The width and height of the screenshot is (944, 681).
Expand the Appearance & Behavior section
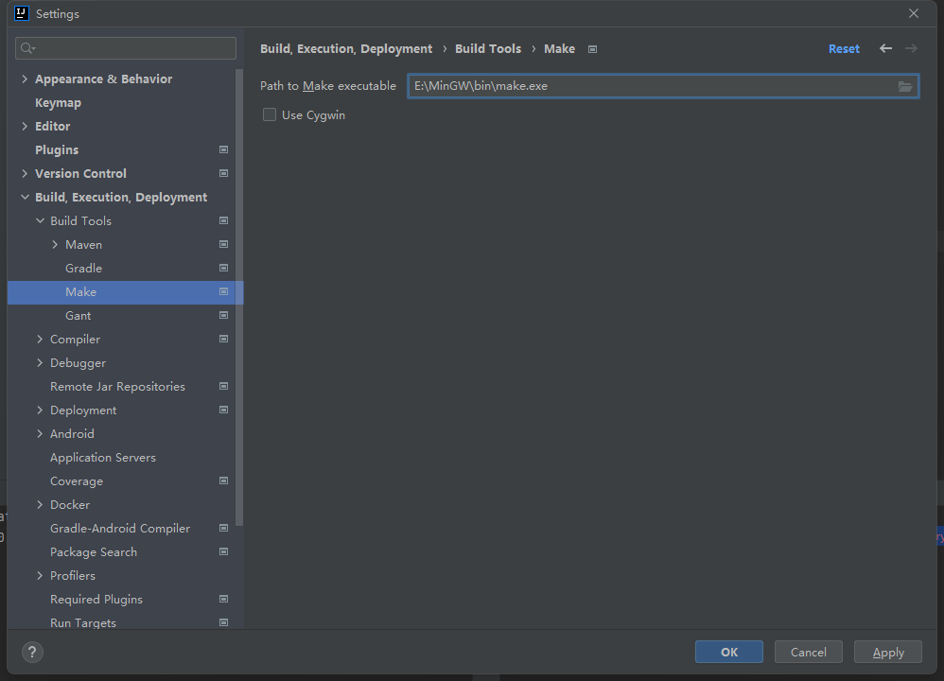click(25, 79)
